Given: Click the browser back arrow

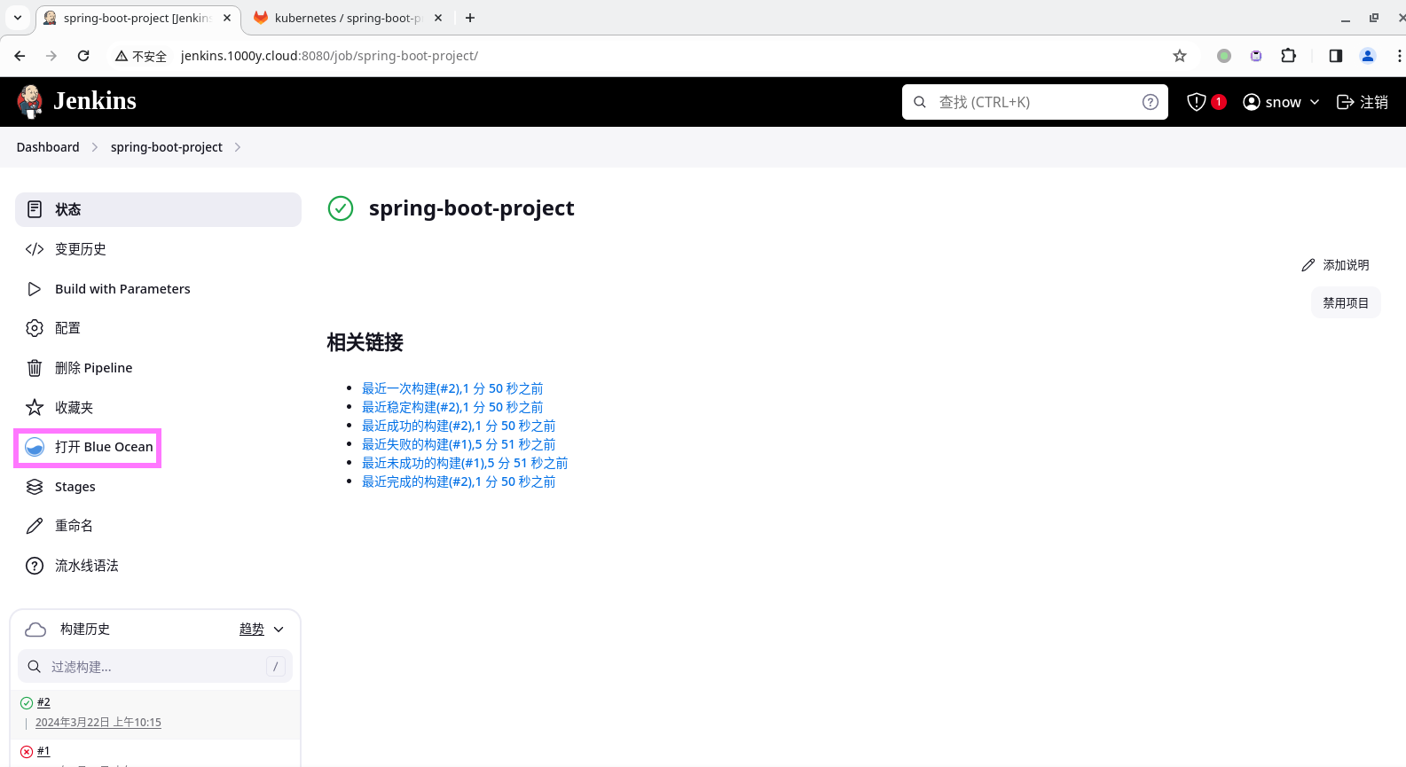Looking at the screenshot, I should coord(20,56).
